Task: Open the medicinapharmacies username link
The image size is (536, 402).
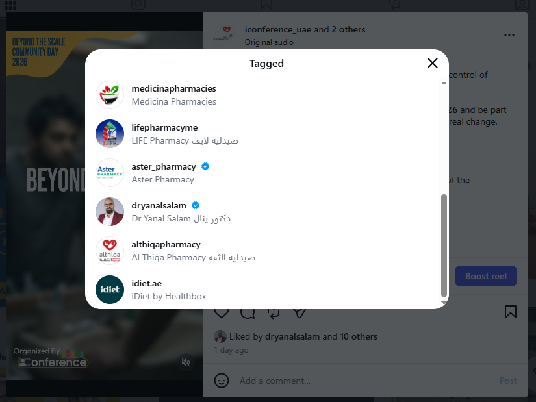Action: (173, 88)
